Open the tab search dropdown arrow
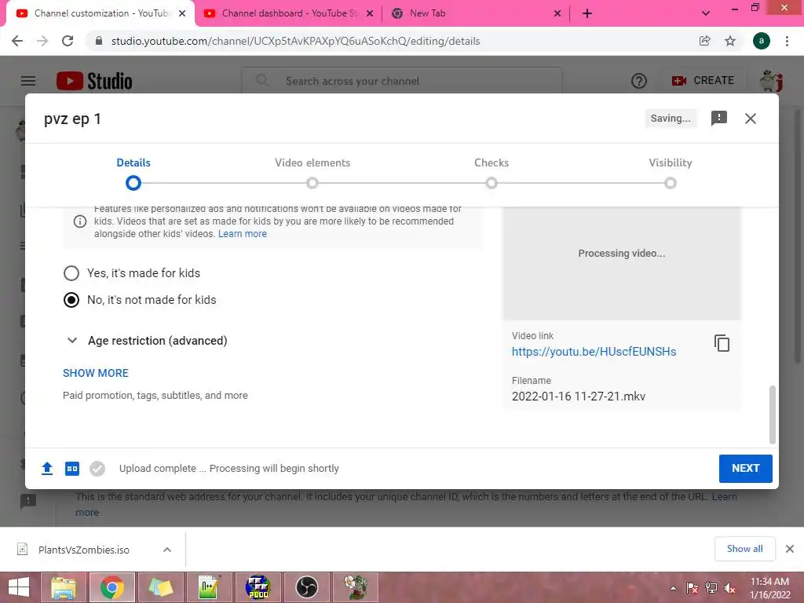 [706, 13]
